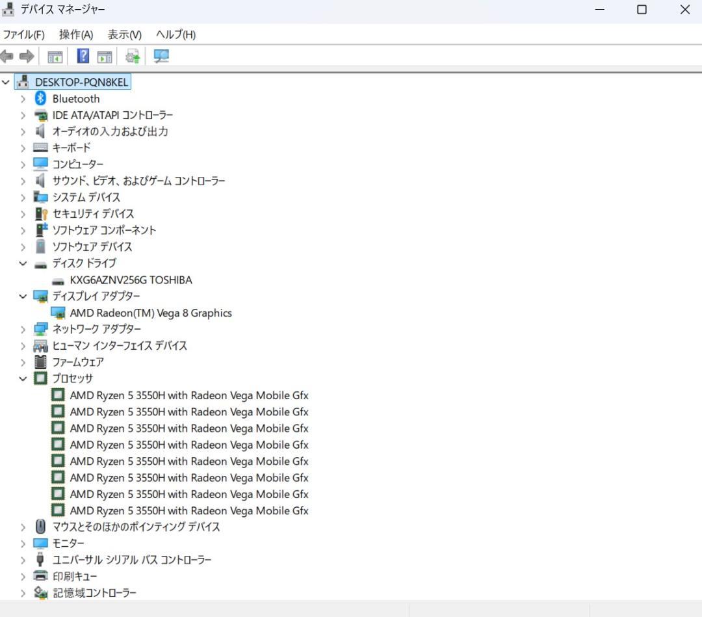Click the scan for hardware changes icon

tap(161, 56)
